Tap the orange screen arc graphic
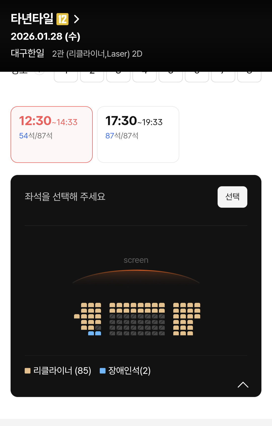Viewport: 272px width, 426px height. point(136,276)
